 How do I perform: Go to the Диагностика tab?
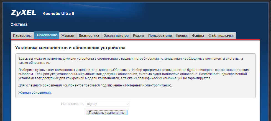tap(89, 36)
